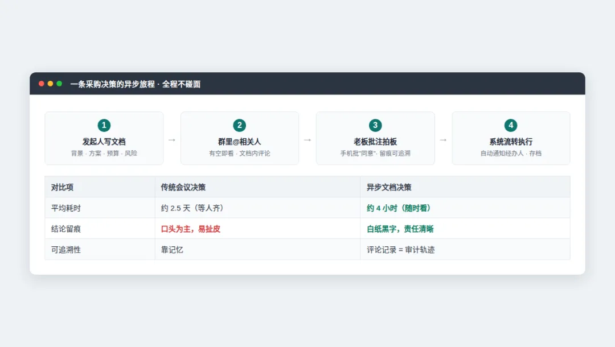This screenshot has width=615, height=347.
Task: Click the step 3 numbered circle
Action: pos(375,125)
